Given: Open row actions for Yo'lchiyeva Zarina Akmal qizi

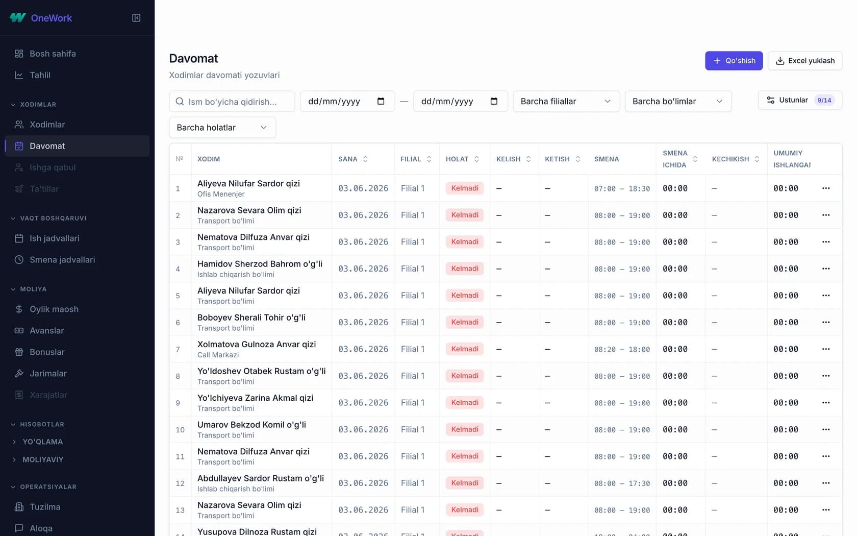Looking at the screenshot, I should (826, 403).
